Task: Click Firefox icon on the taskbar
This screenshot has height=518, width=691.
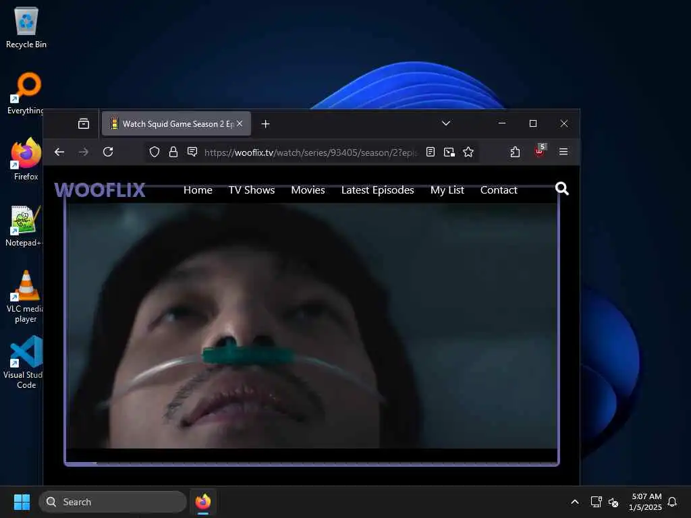Action: (203, 502)
